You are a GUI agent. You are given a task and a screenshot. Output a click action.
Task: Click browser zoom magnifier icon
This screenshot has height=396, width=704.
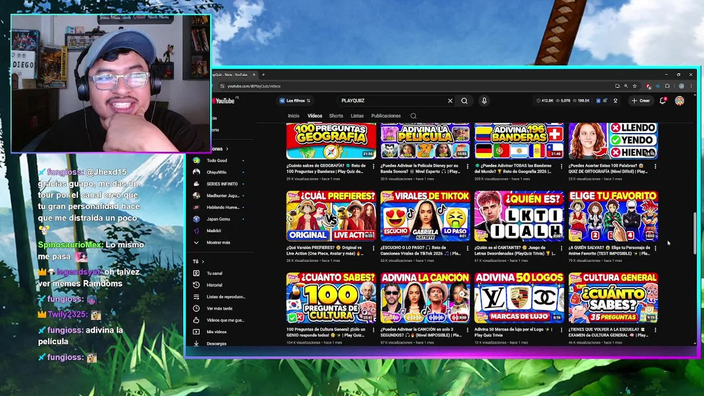tap(626, 86)
